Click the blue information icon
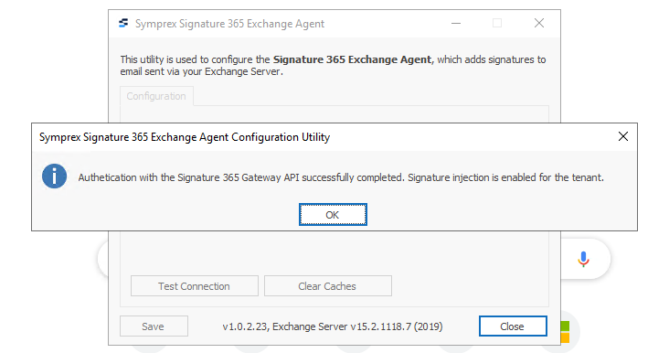Image resolution: width=669 pixels, height=353 pixels. tap(54, 176)
